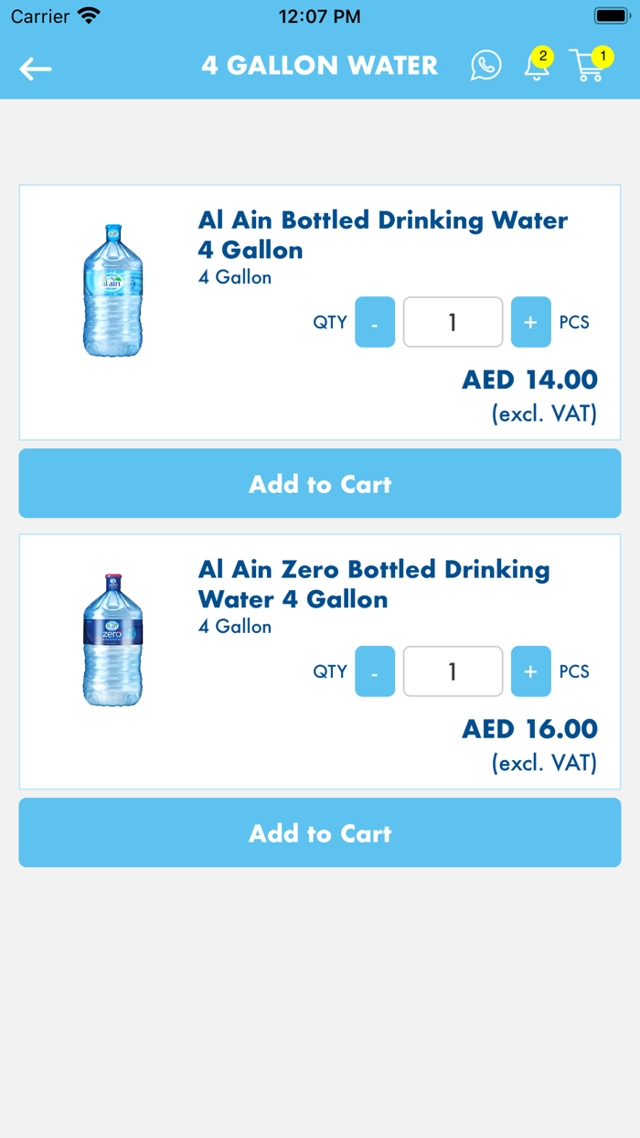Increase quantity of Al Ain Zero water
Screen dimensions: 640x1138
click(531, 671)
